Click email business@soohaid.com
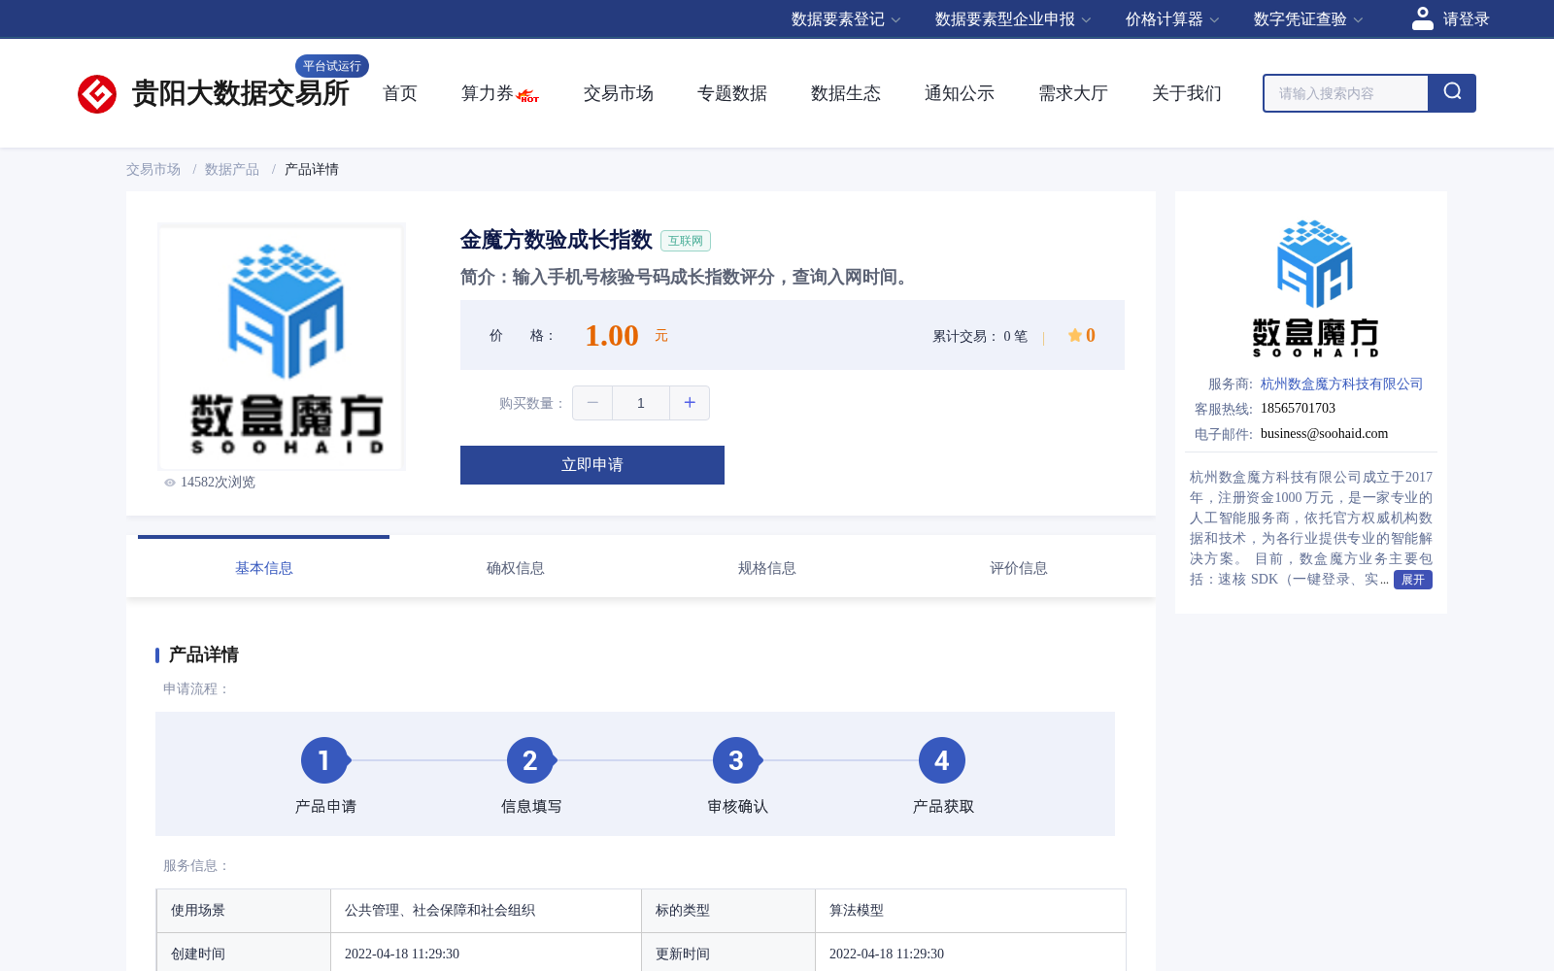Screen dimensions: 1554x971 tap(1325, 433)
